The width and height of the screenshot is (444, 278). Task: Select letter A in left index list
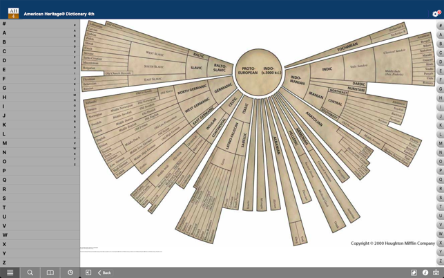[x=4, y=33]
